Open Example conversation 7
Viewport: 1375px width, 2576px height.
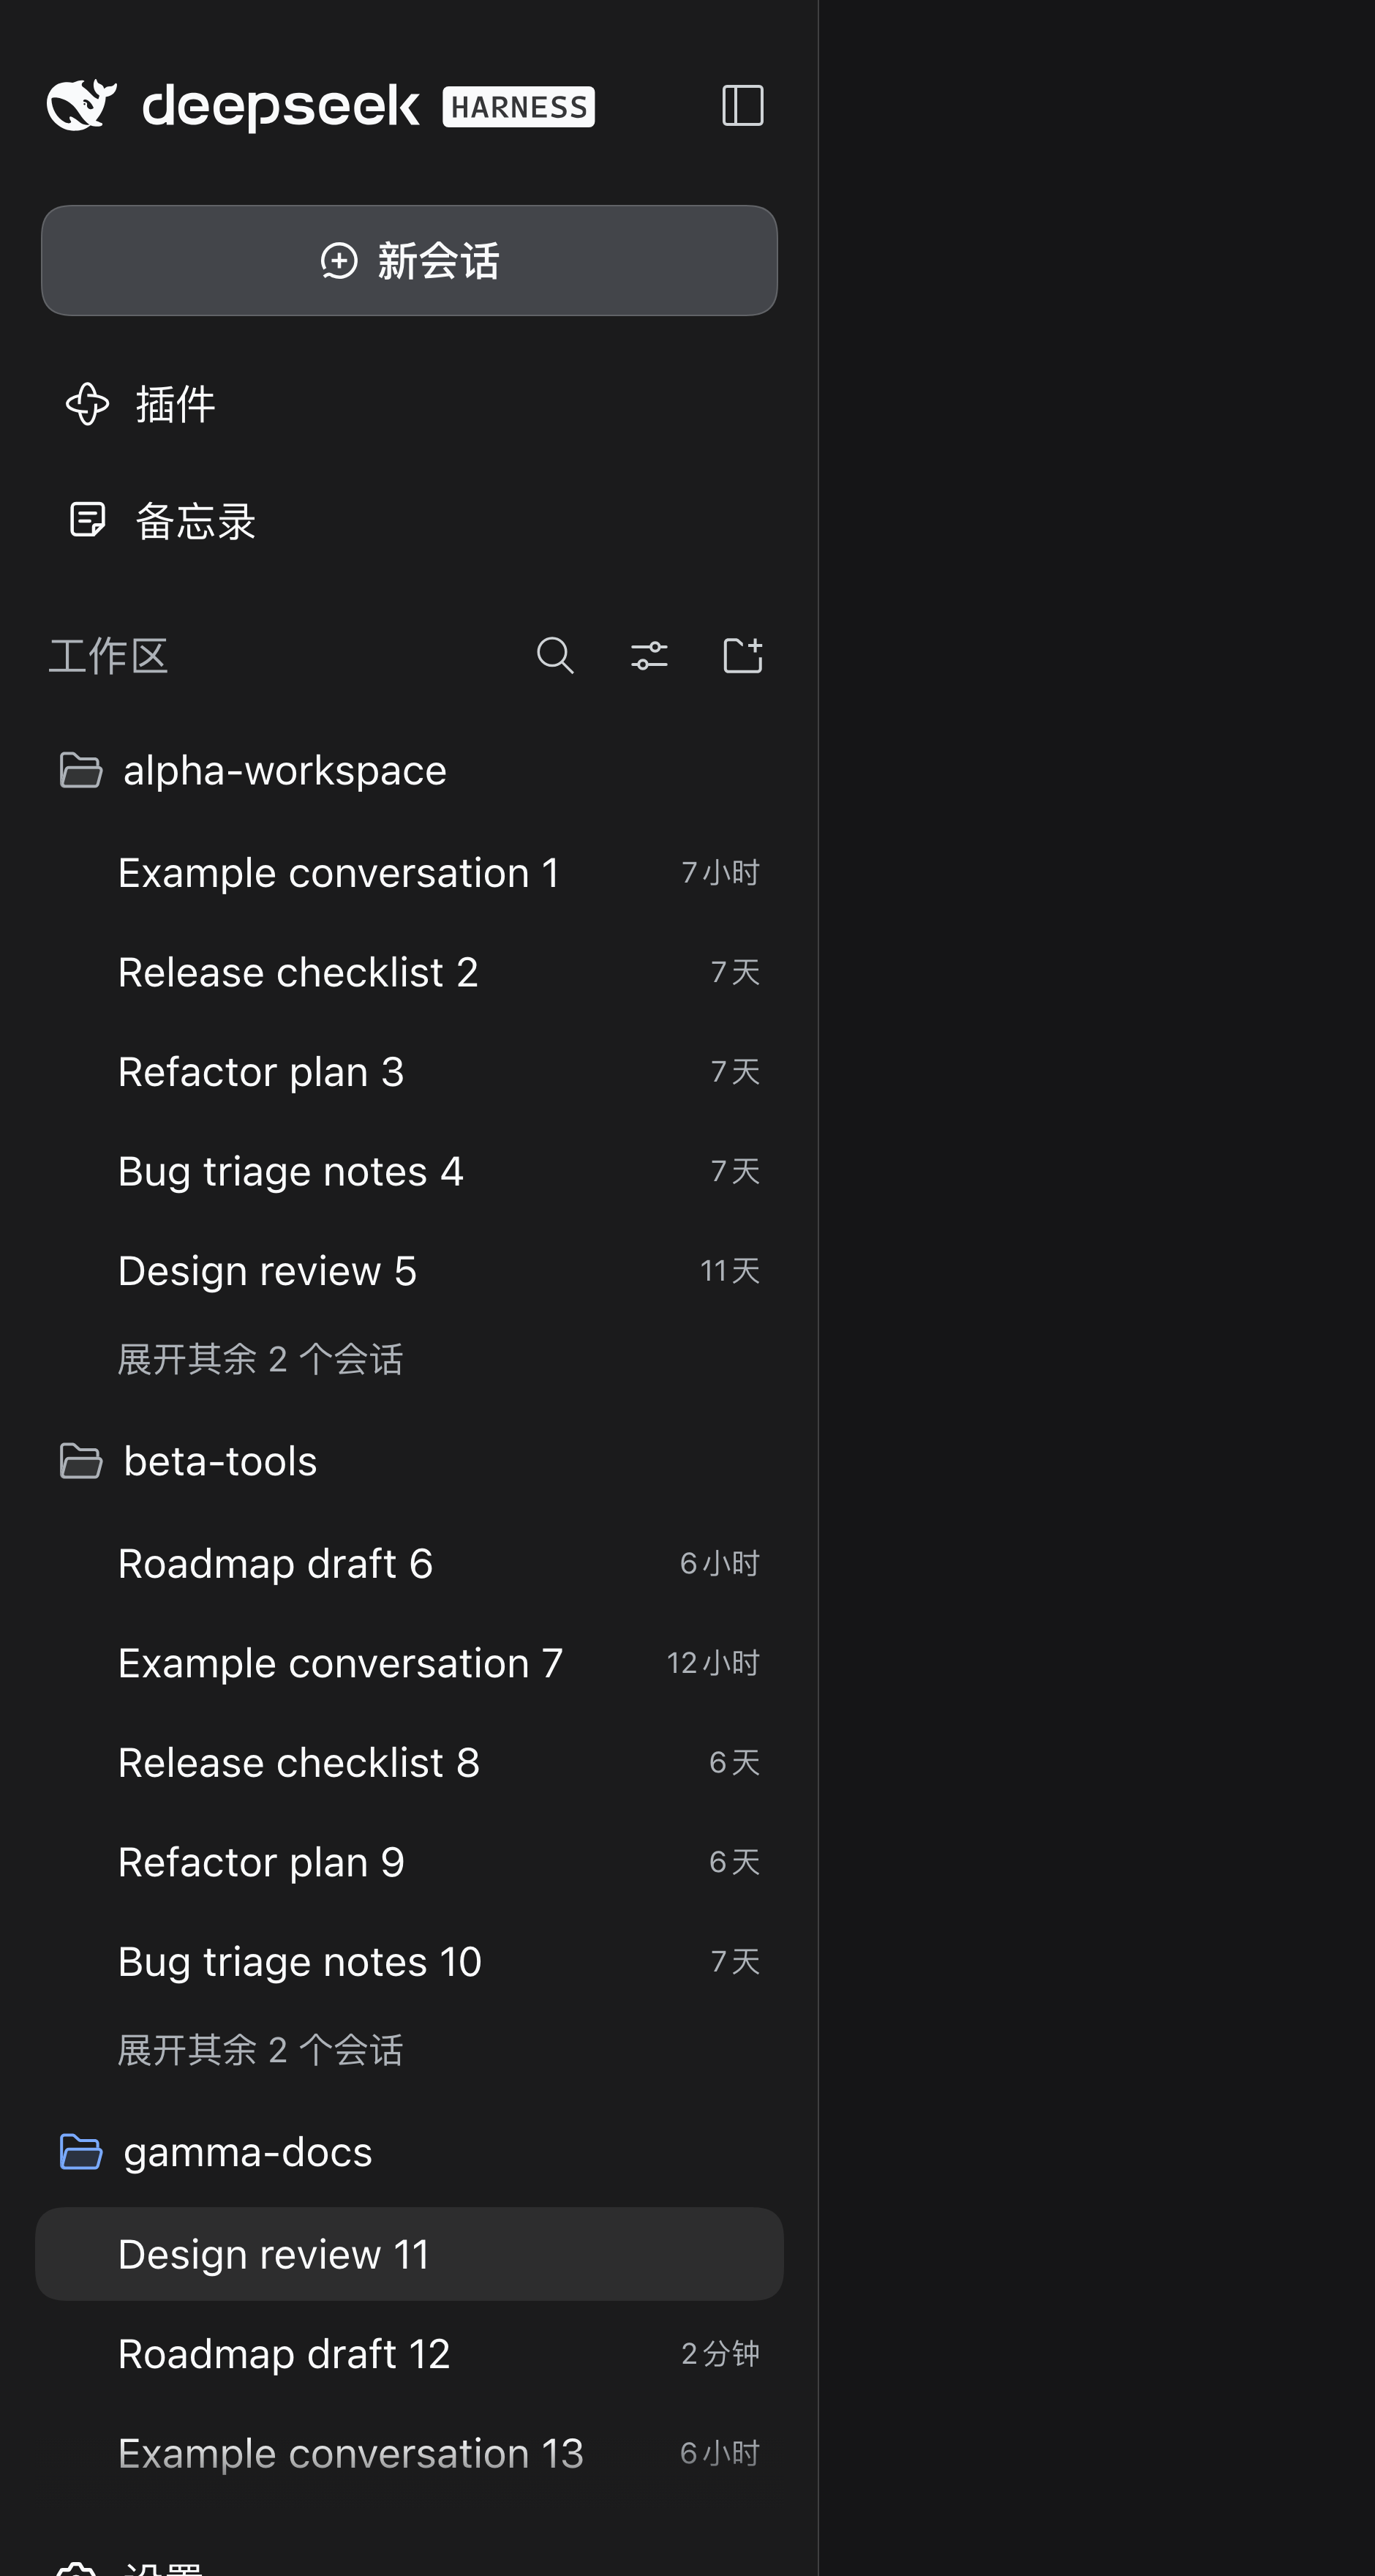pyautogui.click(x=409, y=1663)
